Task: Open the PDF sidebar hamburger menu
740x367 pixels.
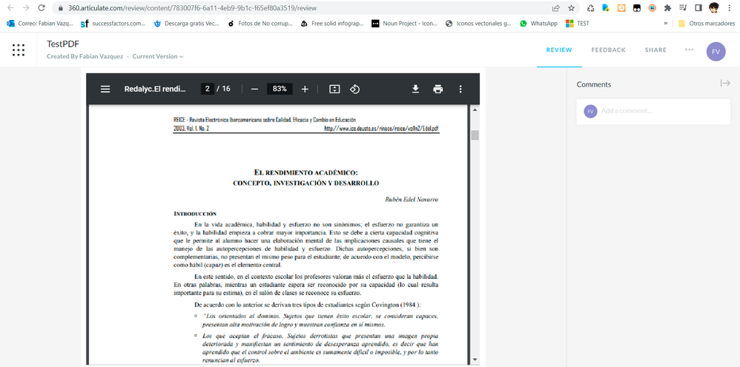Action: (105, 89)
